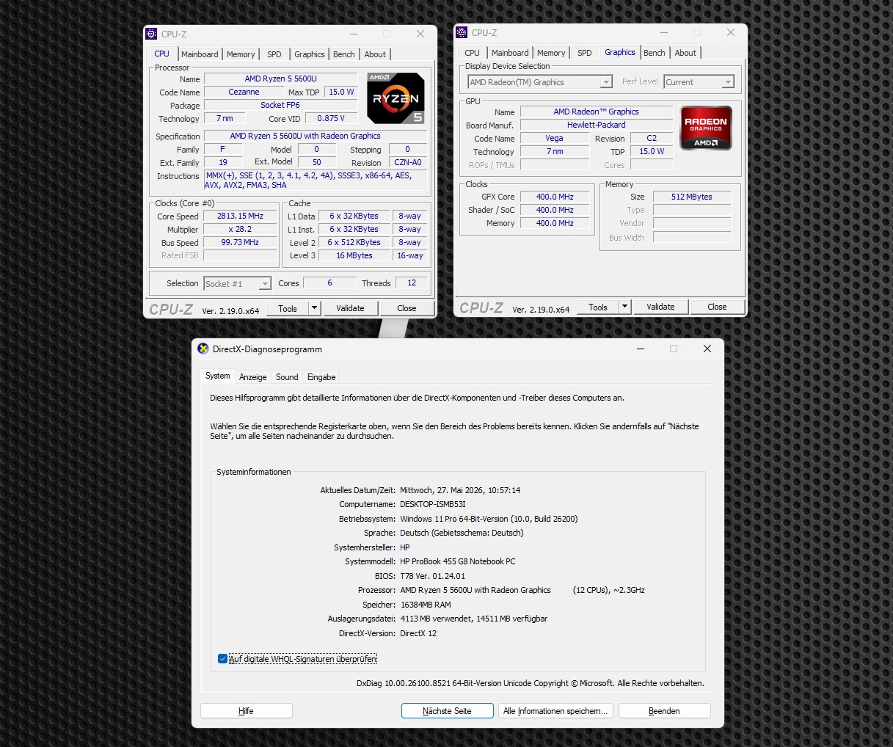Click Tools button in left CPU-Z window
This screenshot has width=893, height=747.
[x=288, y=308]
